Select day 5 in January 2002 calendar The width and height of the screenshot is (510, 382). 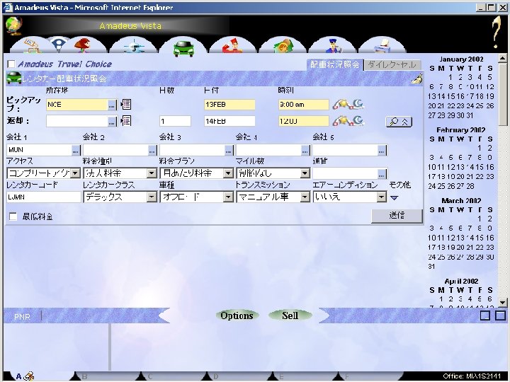point(490,77)
